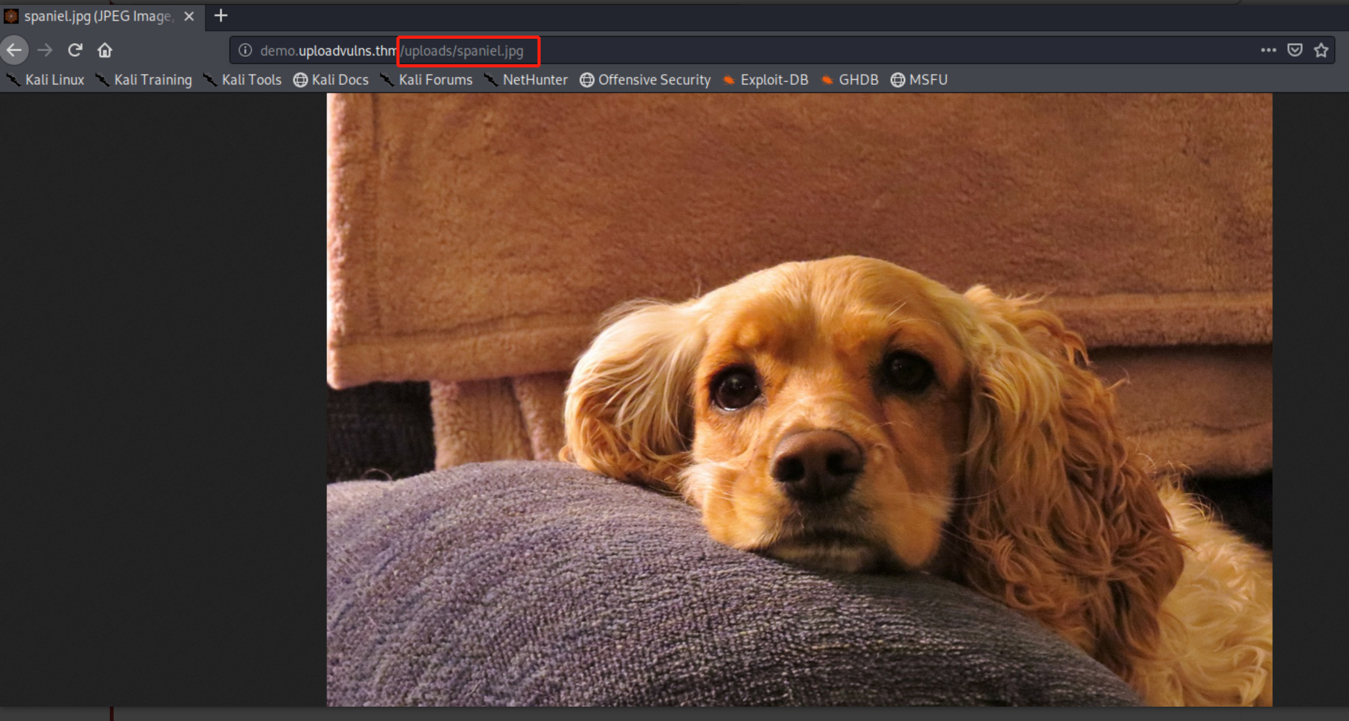This screenshot has width=1349, height=721.
Task: Click the Kali Training bookmark
Action: [153, 80]
